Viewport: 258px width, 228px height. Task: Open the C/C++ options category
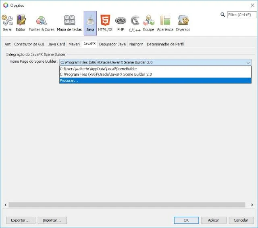tap(135, 23)
